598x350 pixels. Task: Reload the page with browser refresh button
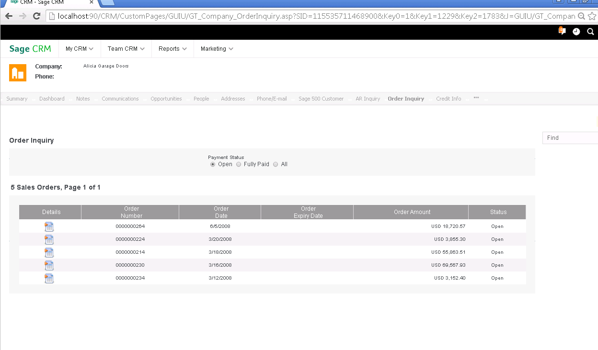pyautogui.click(x=36, y=16)
